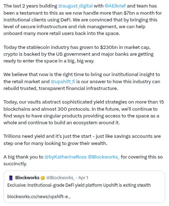Image resolution: width=169 pixels, height=206 pixels.
Task: Click the gold verified badge beside Blockworks
Action: click(x=43, y=178)
